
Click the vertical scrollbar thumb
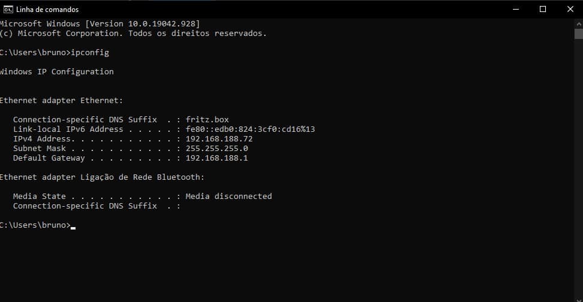pyautogui.click(x=578, y=34)
